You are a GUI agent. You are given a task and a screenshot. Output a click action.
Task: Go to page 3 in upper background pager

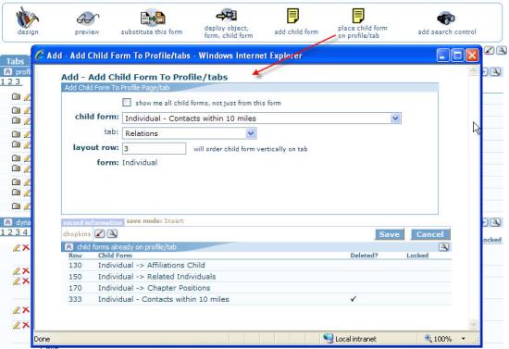(18, 81)
